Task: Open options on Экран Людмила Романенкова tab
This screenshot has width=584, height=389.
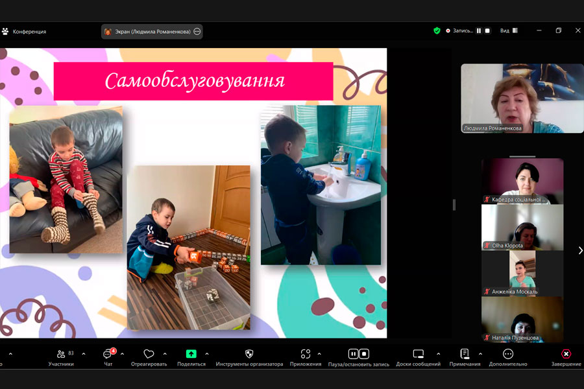Action: 197,32
